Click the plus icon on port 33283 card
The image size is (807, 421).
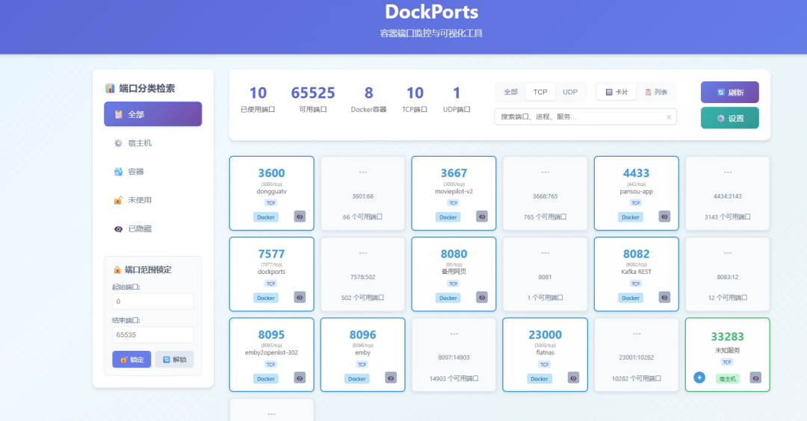[x=699, y=378]
